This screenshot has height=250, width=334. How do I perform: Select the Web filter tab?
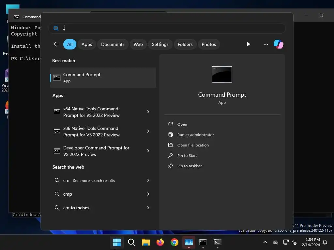[138, 44]
